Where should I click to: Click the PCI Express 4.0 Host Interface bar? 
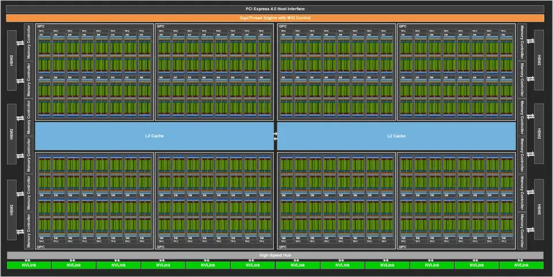point(276,9)
